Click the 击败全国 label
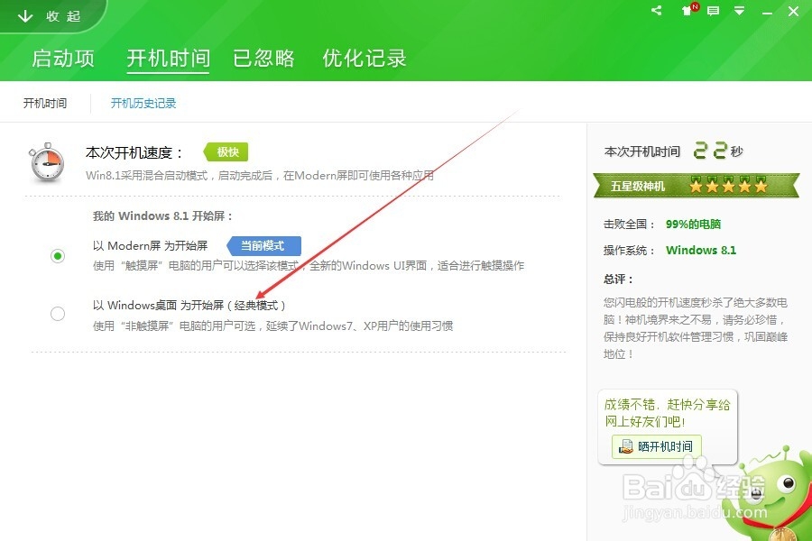 pyautogui.click(x=629, y=225)
